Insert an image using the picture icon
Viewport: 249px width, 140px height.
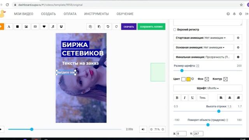coord(26,27)
